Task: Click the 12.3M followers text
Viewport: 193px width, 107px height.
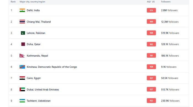Action: pyautogui.click(x=170, y=22)
